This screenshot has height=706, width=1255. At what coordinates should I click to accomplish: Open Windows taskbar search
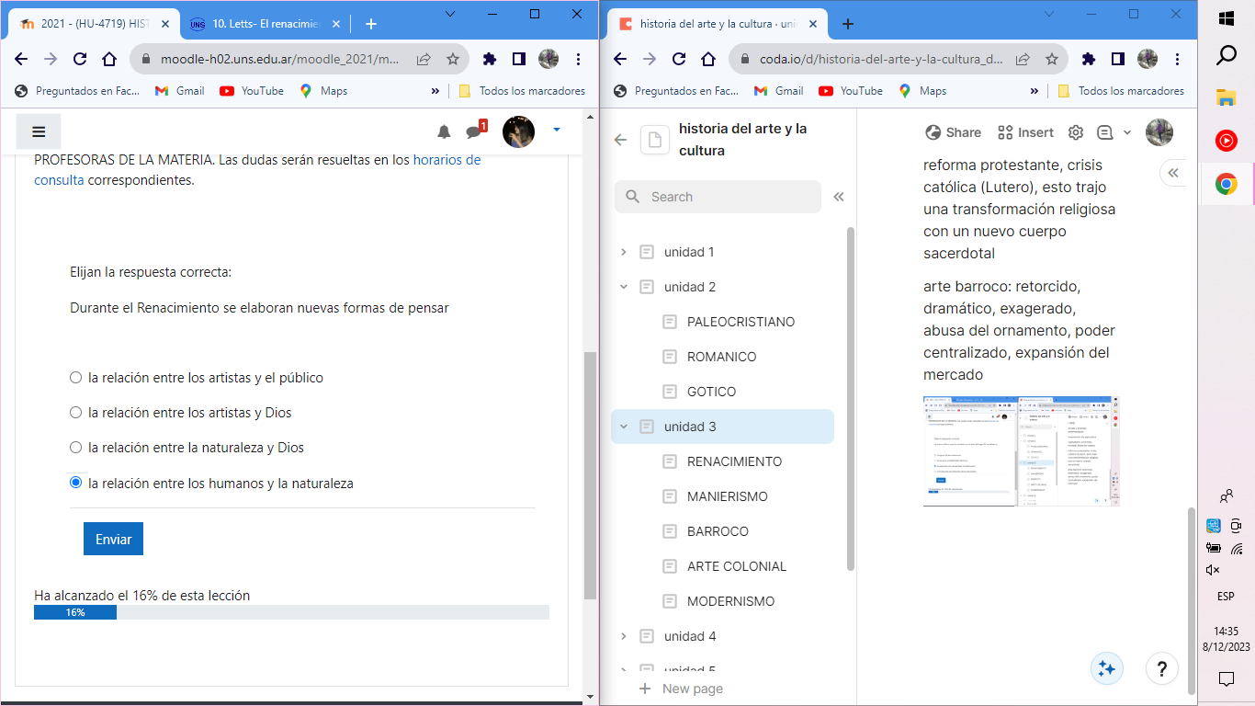[x=1226, y=56]
